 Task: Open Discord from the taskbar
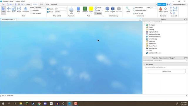[45, 103]
